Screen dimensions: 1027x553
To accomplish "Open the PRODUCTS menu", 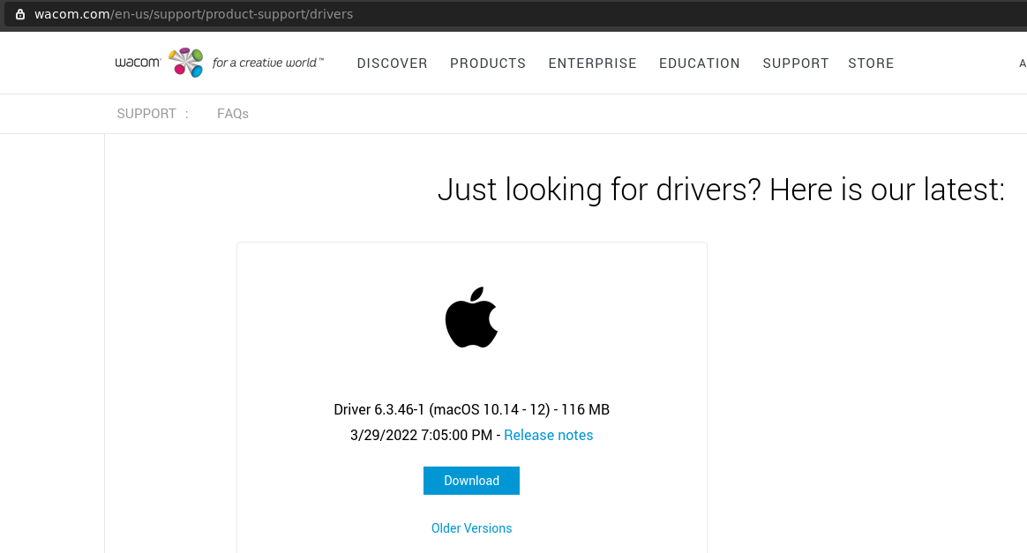I will 488,64.
